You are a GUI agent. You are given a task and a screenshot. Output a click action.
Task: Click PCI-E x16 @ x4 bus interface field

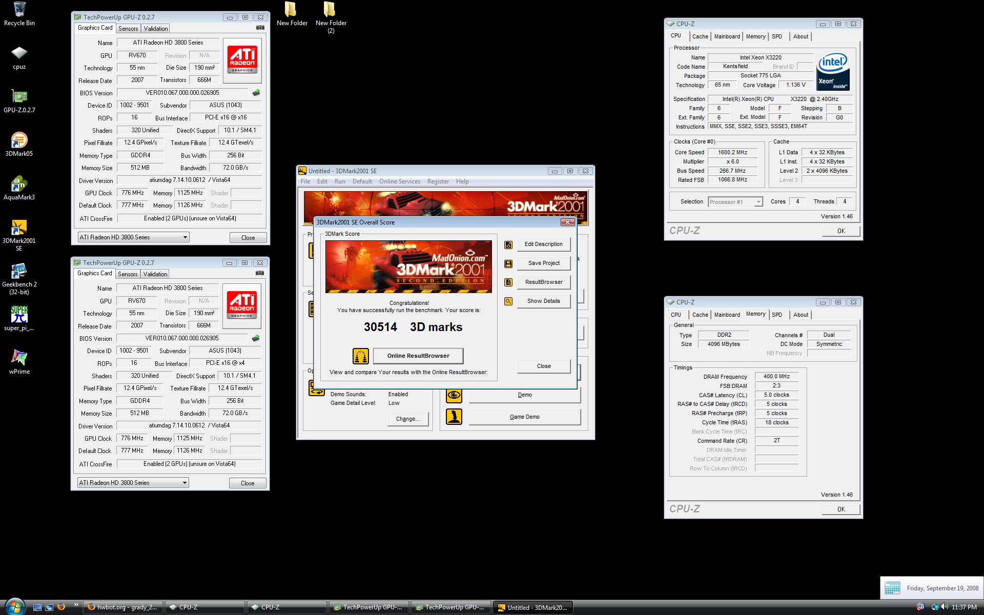[x=225, y=363]
